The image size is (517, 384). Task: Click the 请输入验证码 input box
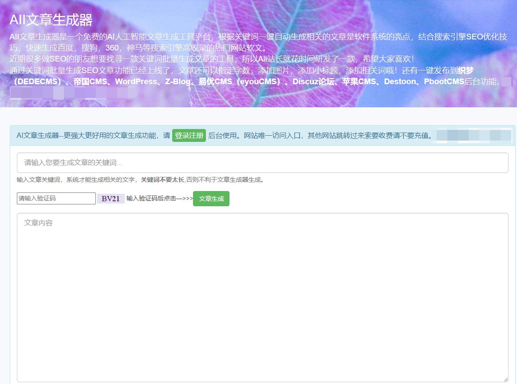55,198
